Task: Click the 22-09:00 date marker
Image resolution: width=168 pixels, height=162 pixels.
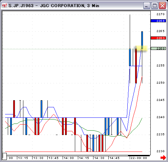Action: pos(139,158)
